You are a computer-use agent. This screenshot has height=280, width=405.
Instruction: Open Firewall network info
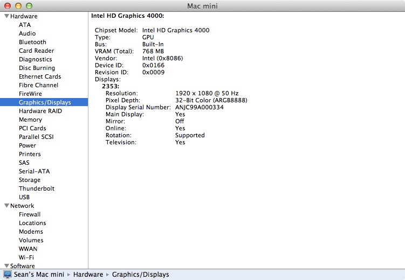coord(30,214)
